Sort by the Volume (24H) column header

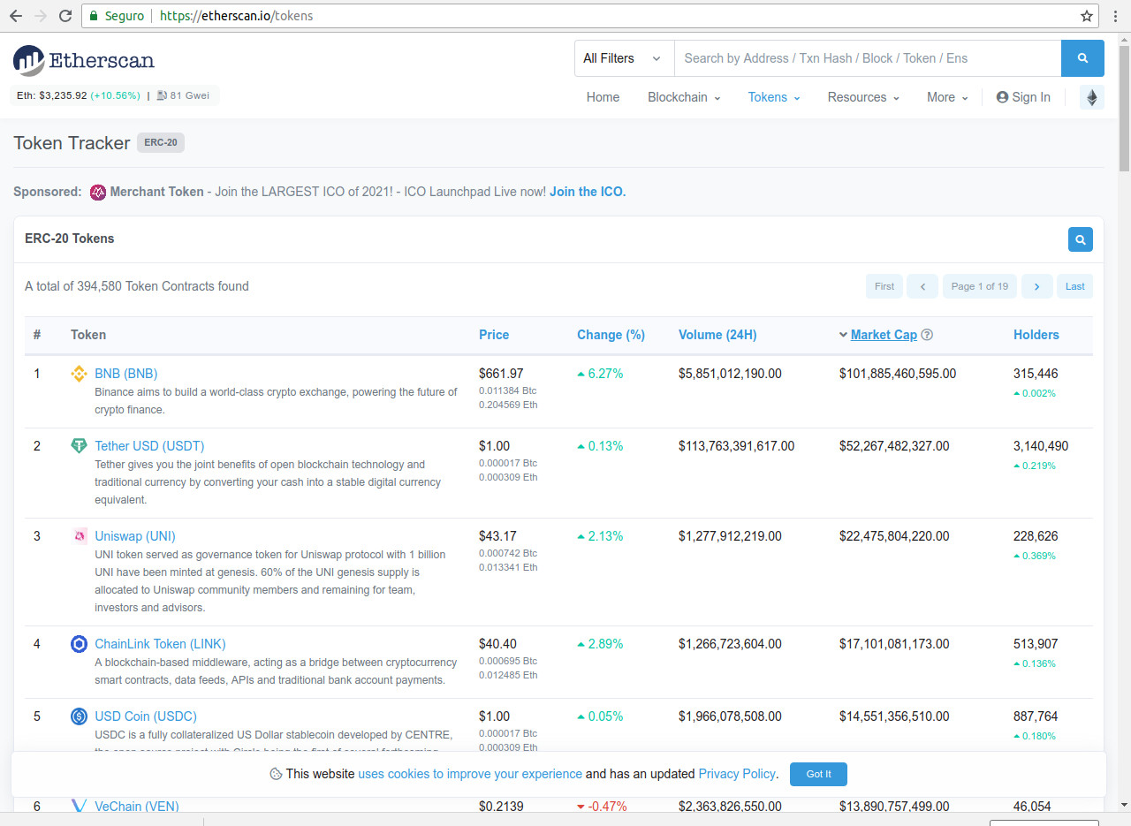[717, 335]
